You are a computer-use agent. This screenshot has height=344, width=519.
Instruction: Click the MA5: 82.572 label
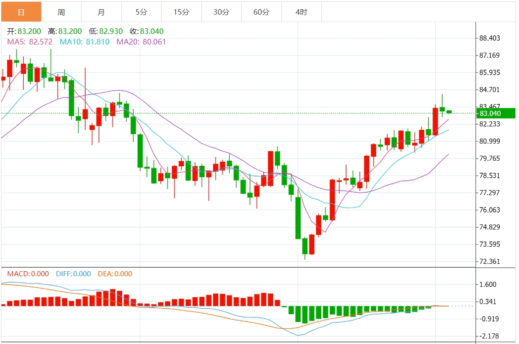[x=30, y=42]
